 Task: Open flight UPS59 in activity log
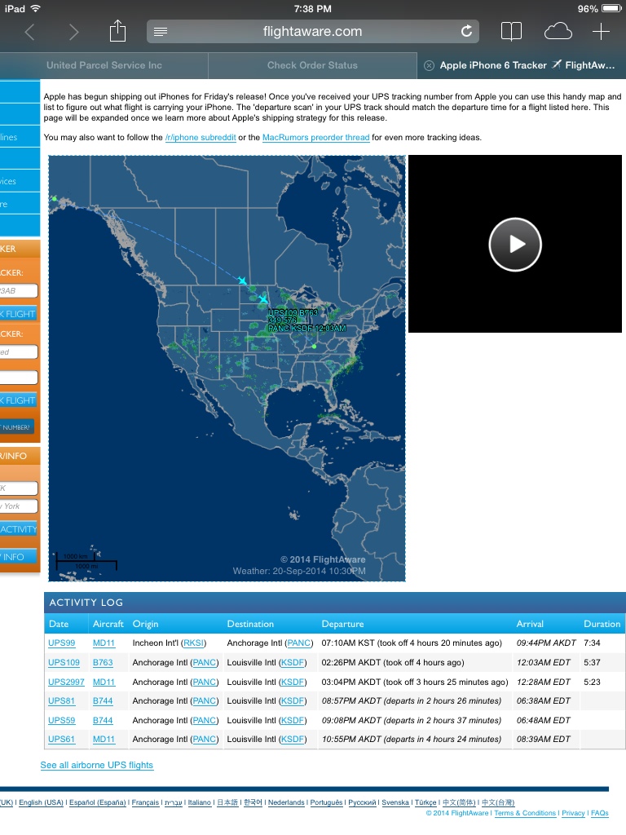[61, 721]
